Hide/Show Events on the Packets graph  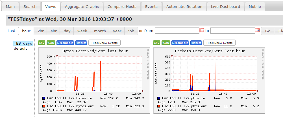(219, 43)
